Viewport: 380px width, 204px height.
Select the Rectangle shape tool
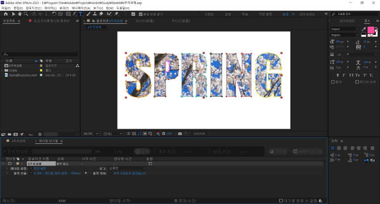tap(68, 14)
